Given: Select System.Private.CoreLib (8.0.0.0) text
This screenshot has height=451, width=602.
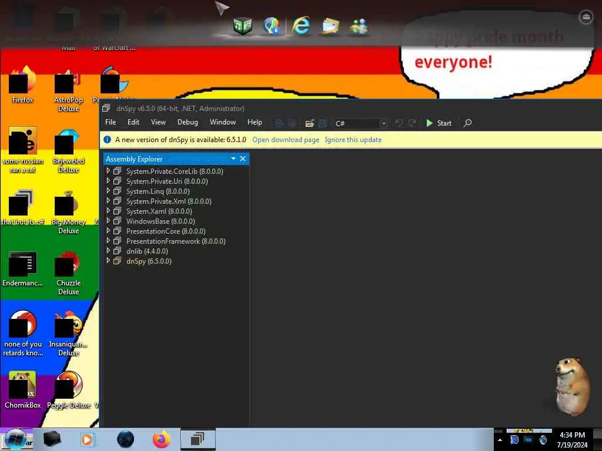Looking at the screenshot, I should pyautogui.click(x=175, y=171).
